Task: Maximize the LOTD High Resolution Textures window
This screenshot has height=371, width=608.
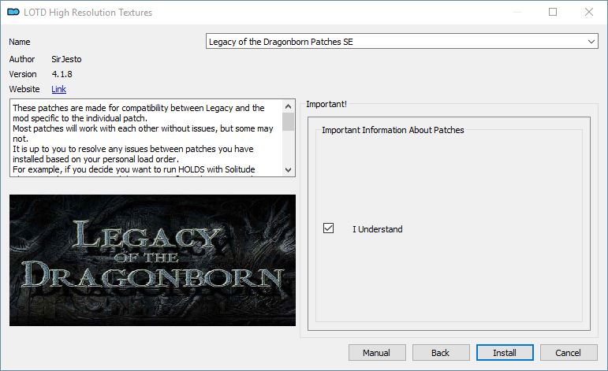Action: pyautogui.click(x=553, y=12)
